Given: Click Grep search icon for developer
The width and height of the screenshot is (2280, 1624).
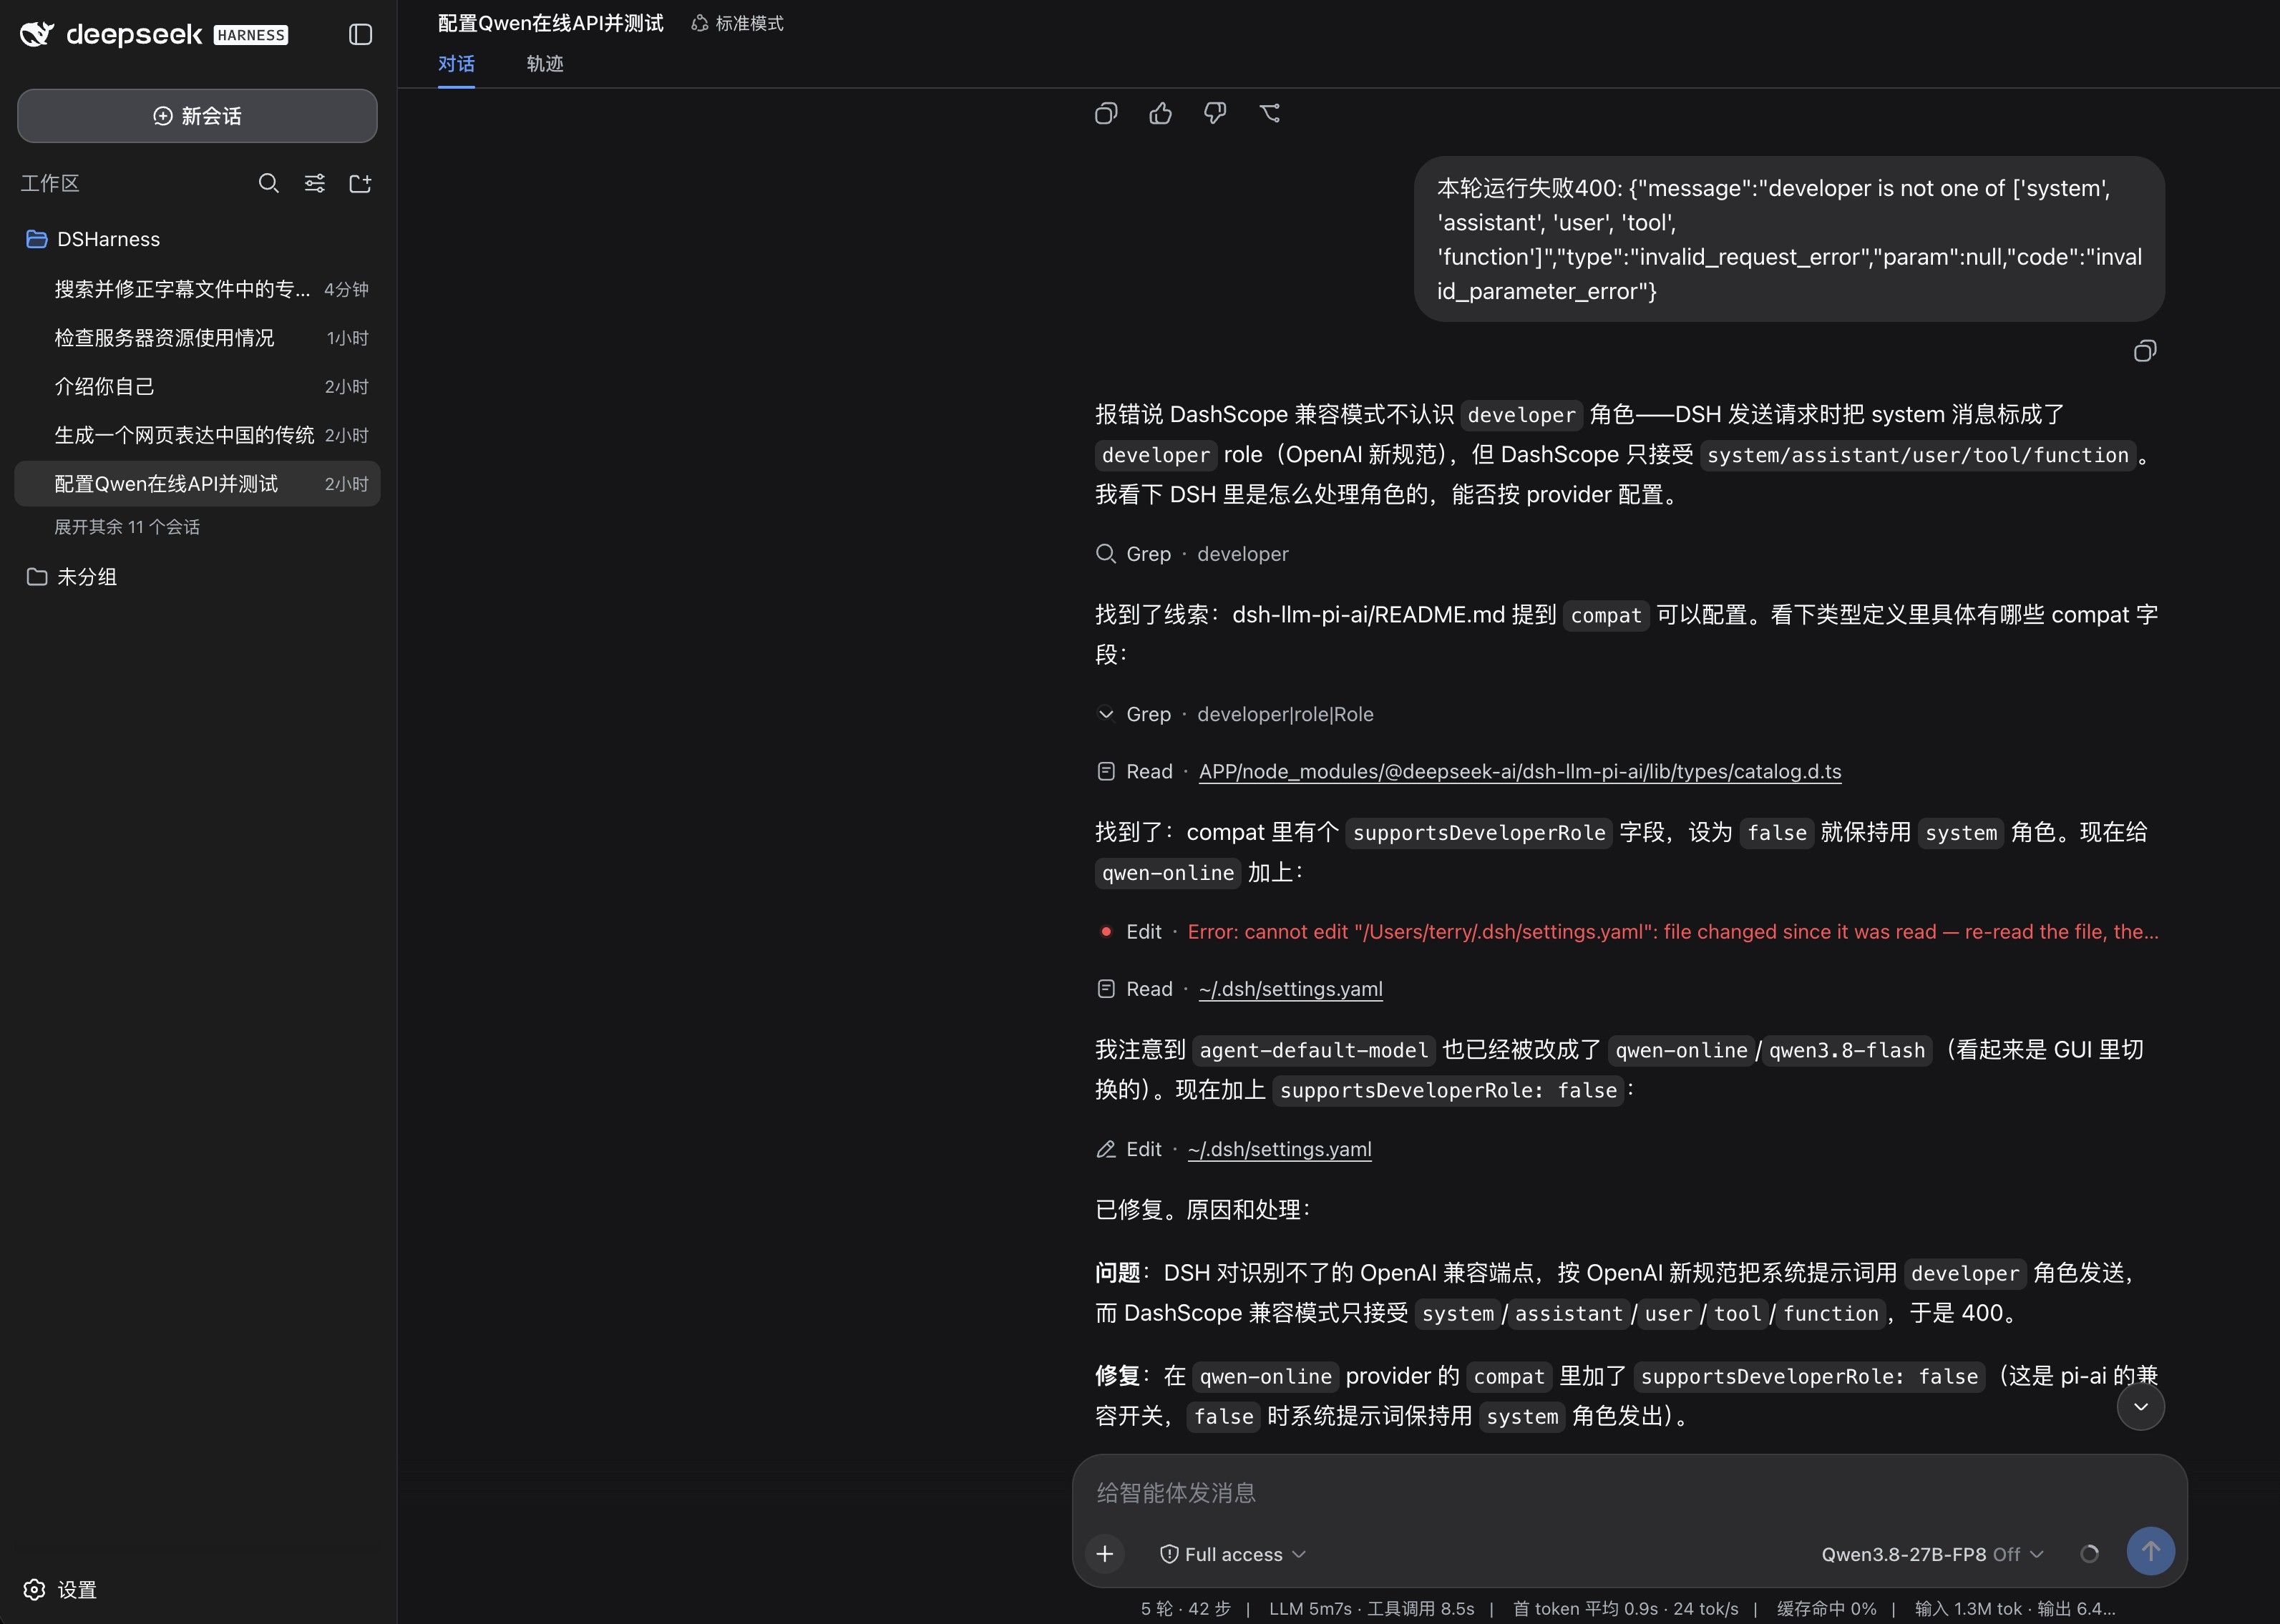Looking at the screenshot, I should click(x=1106, y=554).
